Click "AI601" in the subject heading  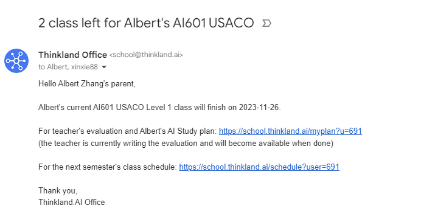click(x=189, y=23)
